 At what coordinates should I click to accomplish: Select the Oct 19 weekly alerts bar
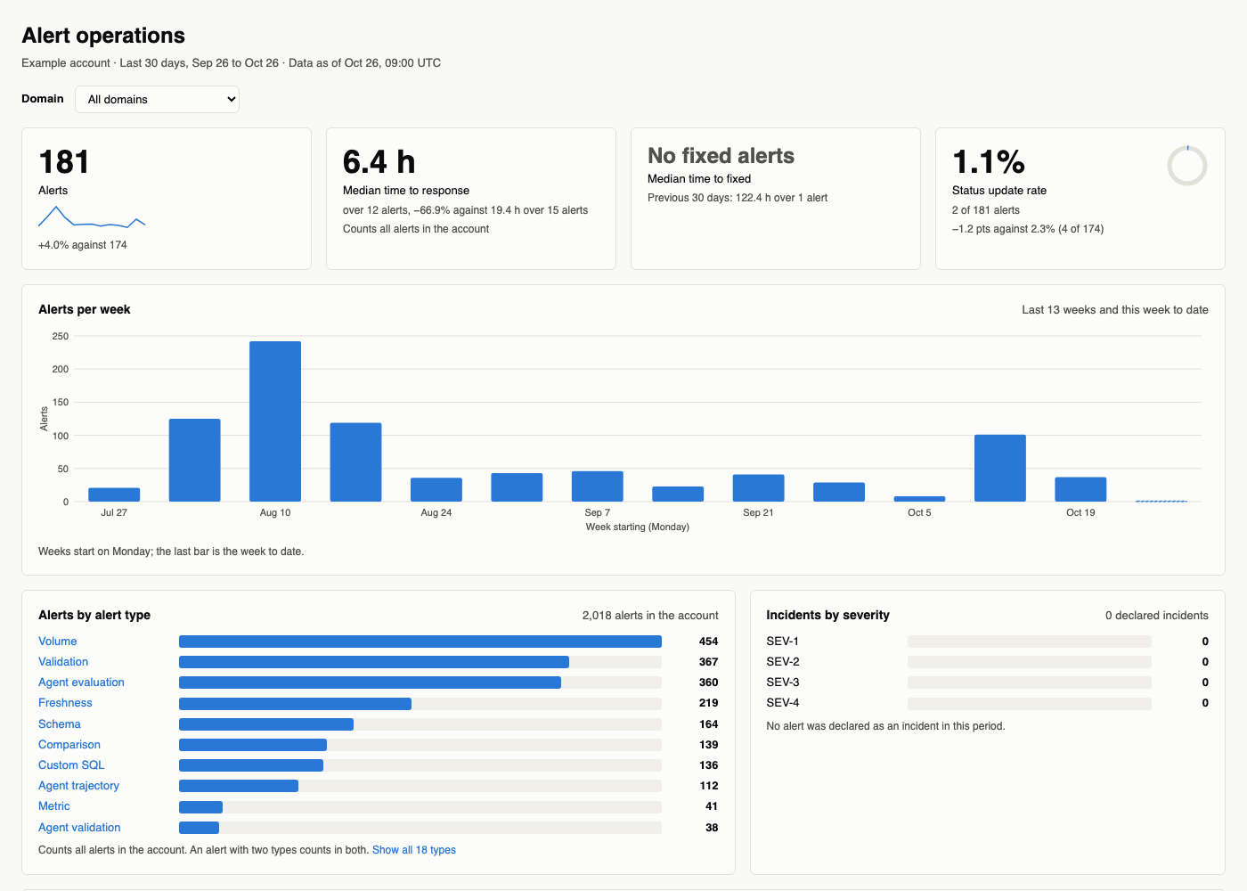click(1080, 489)
